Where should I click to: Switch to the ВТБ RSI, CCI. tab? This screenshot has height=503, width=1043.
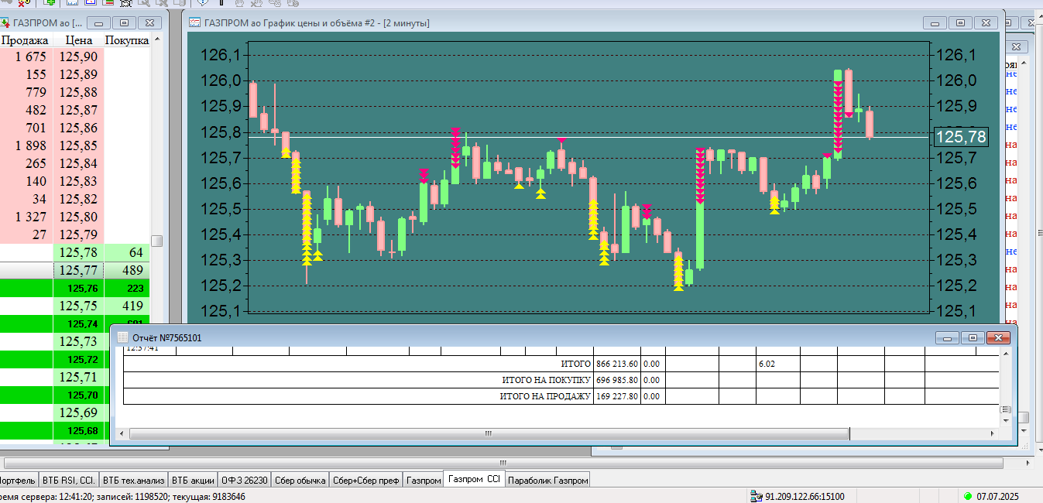(x=68, y=481)
